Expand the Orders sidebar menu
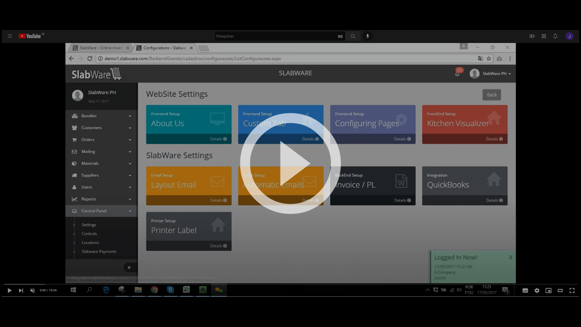Image resolution: width=581 pixels, height=327 pixels. pyautogui.click(x=101, y=140)
